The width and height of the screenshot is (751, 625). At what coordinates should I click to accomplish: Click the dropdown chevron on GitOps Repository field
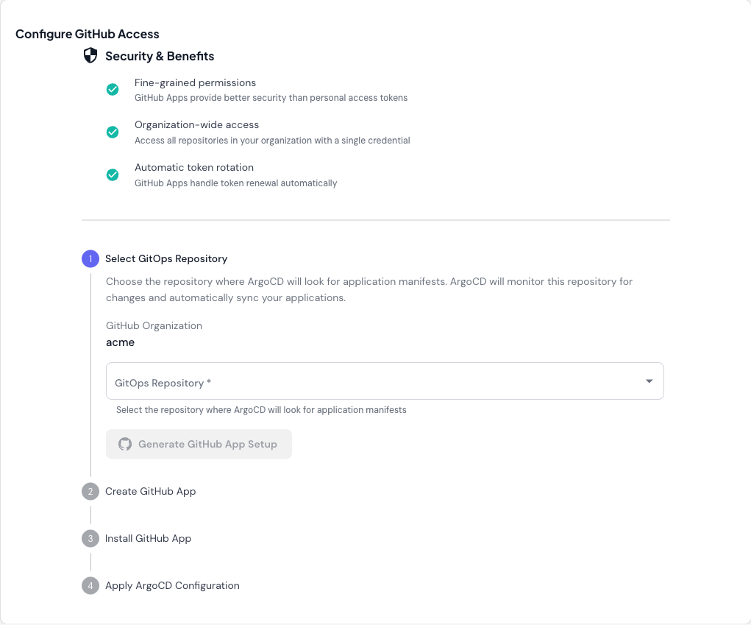(649, 381)
